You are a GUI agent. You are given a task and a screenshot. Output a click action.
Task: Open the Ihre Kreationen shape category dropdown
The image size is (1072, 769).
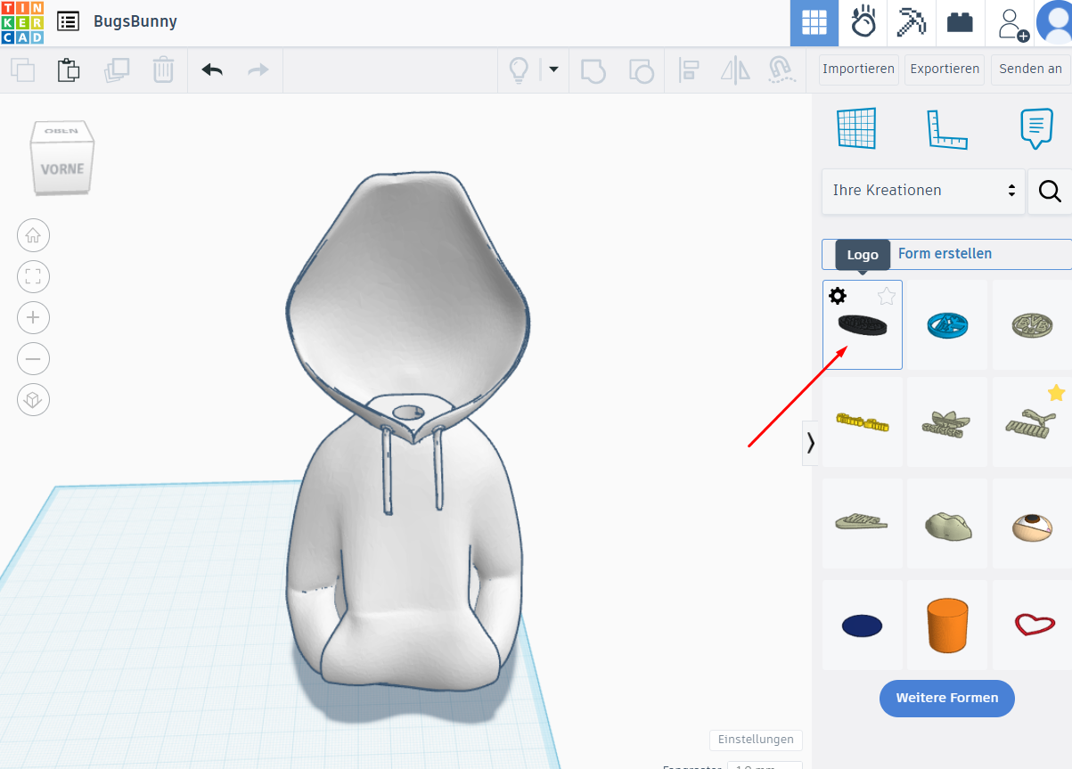pyautogui.click(x=923, y=191)
